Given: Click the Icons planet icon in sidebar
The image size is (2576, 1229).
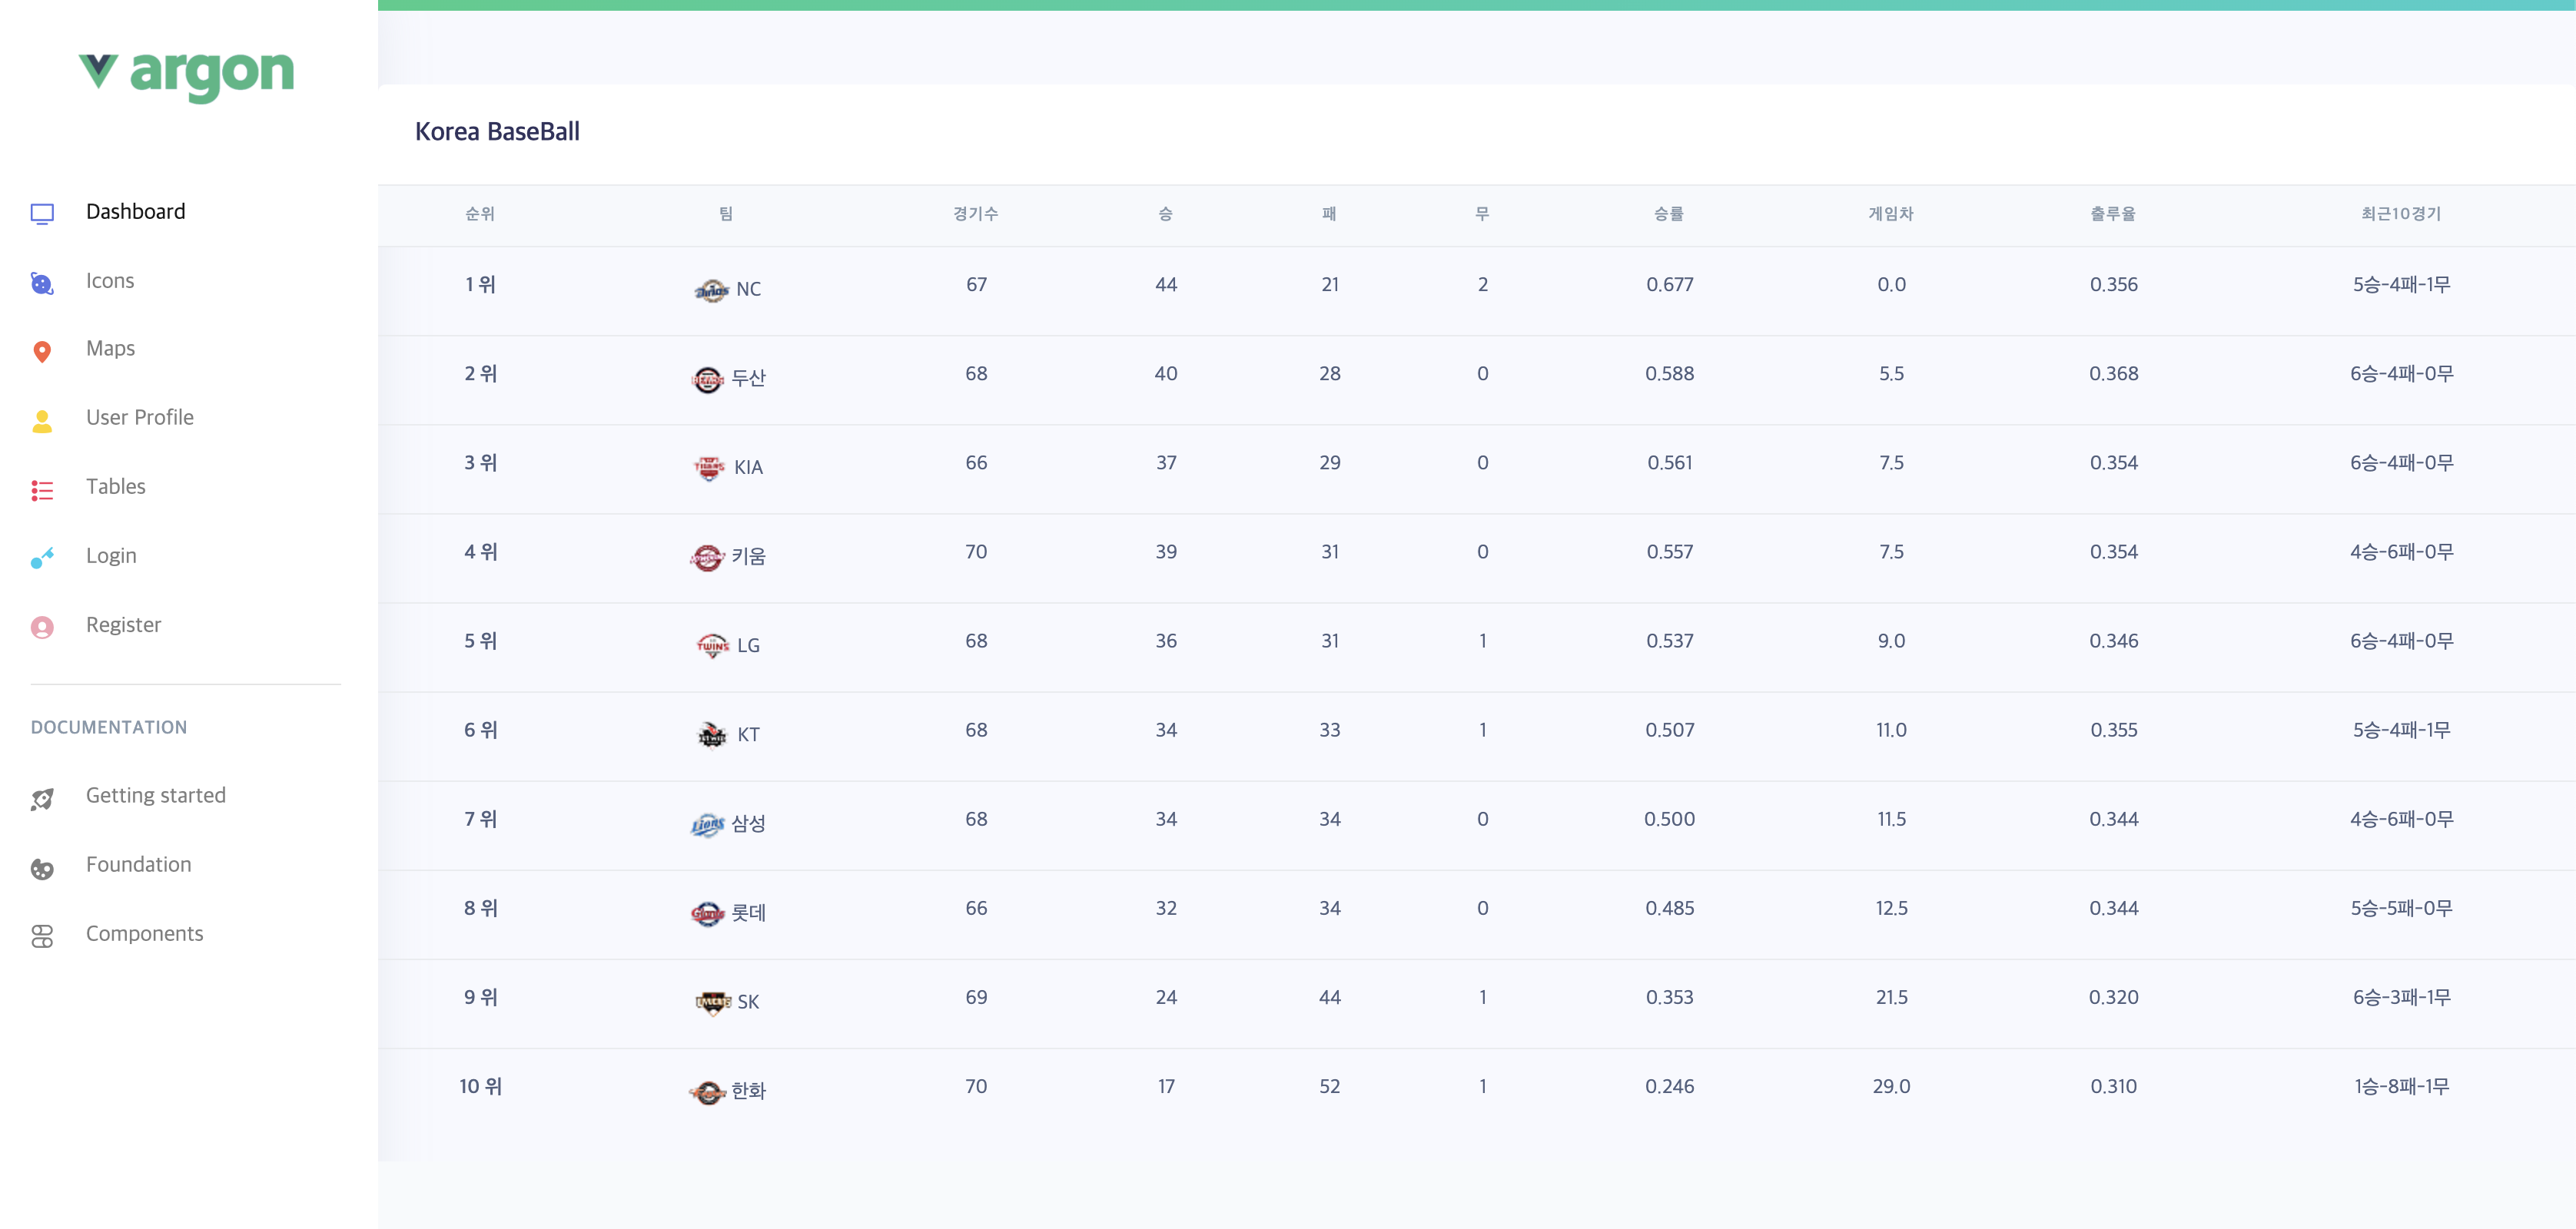Looking at the screenshot, I should [x=42, y=283].
